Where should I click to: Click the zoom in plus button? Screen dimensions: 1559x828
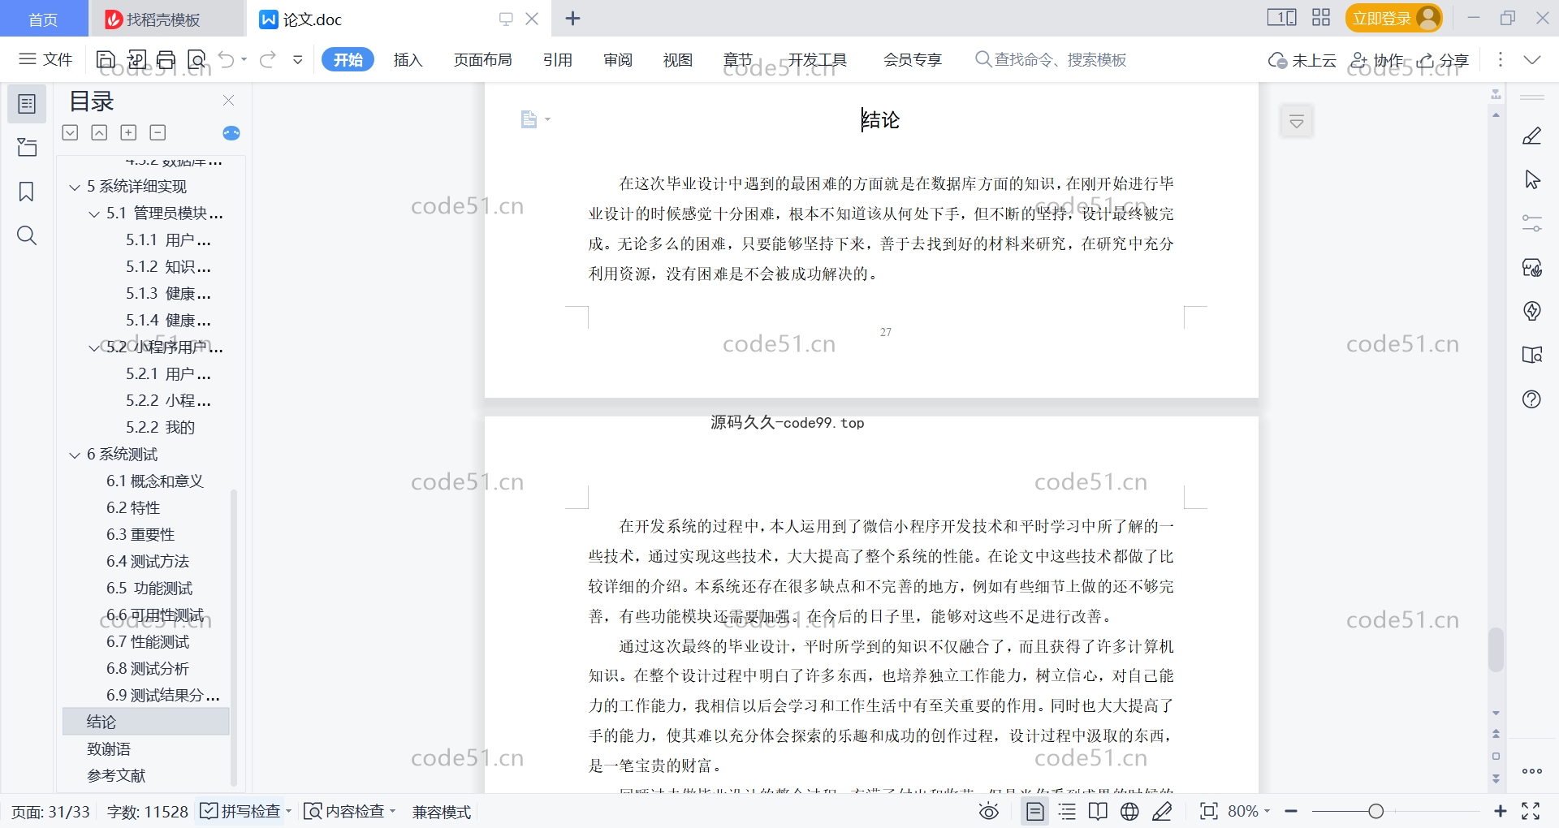click(1501, 811)
